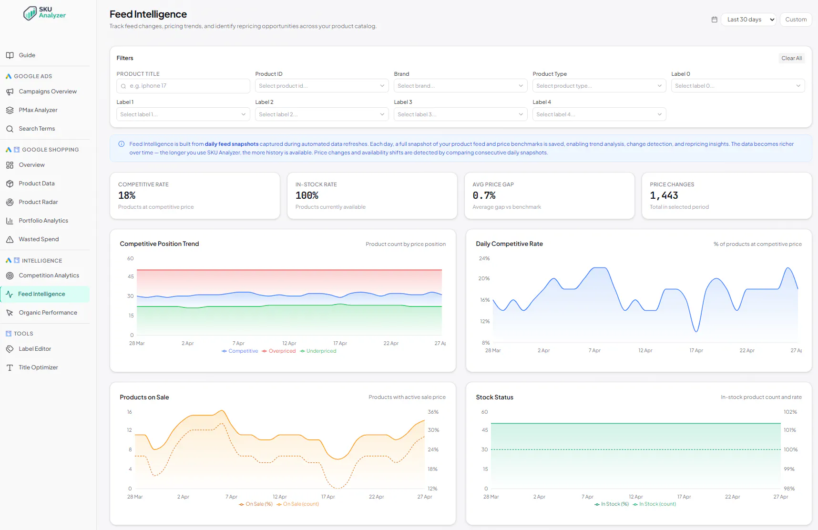Go to Competition Analytics page
The height and width of the screenshot is (530, 818).
[45, 275]
